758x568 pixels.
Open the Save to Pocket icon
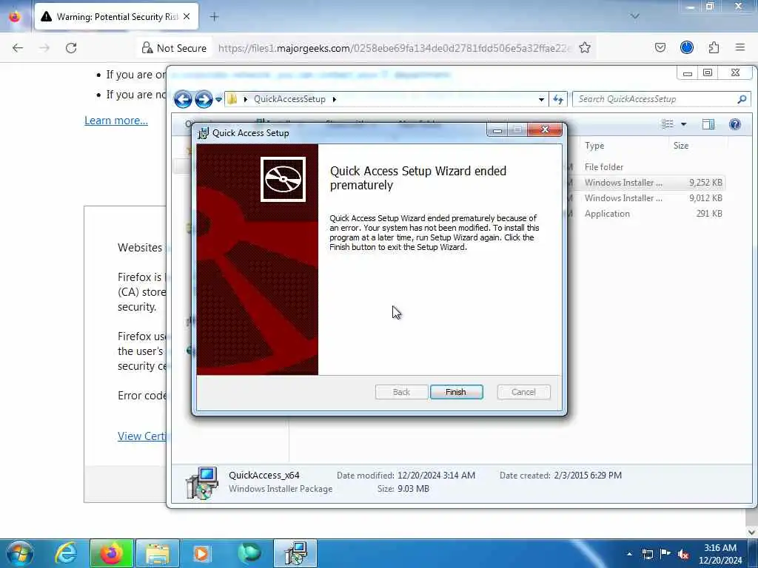660,47
